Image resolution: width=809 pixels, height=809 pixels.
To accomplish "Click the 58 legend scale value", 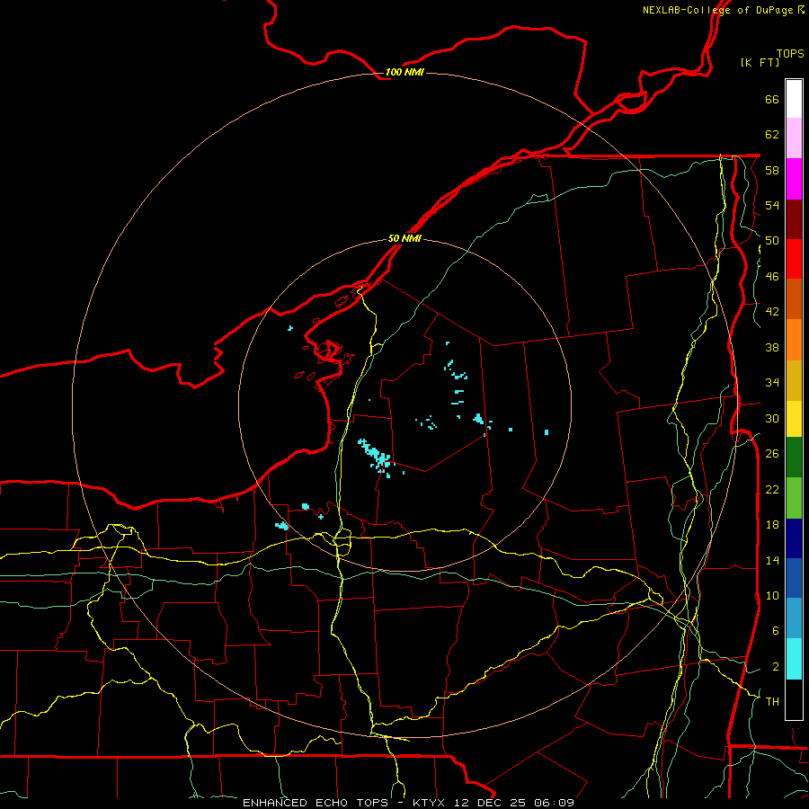I will point(772,170).
